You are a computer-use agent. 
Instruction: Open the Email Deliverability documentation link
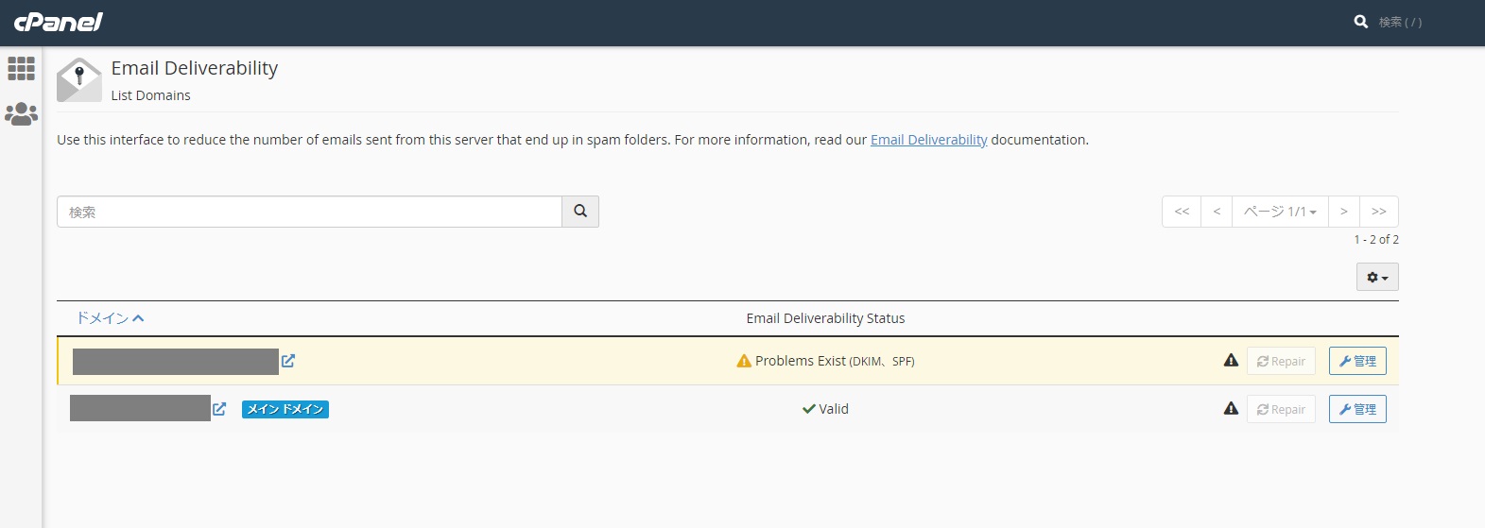pos(928,140)
